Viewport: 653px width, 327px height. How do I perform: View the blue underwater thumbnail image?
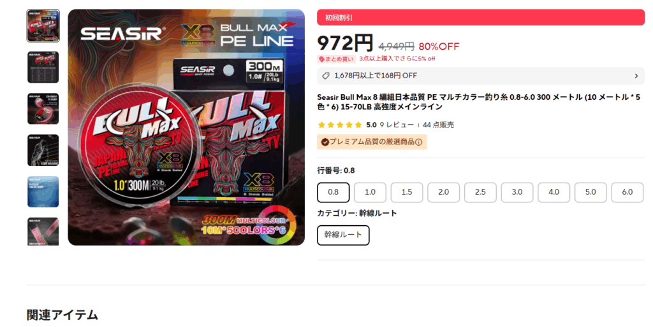pyautogui.click(x=43, y=191)
